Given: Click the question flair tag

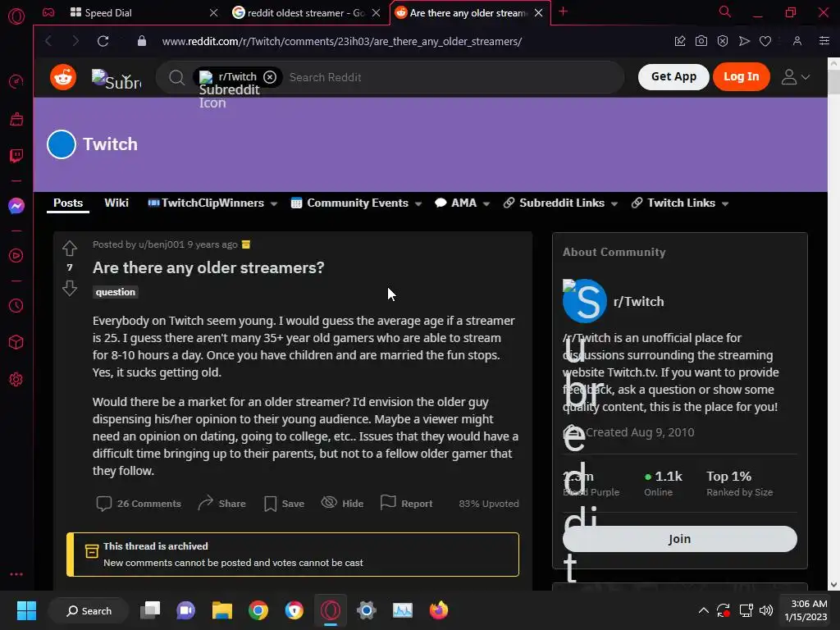Looking at the screenshot, I should coord(115,292).
